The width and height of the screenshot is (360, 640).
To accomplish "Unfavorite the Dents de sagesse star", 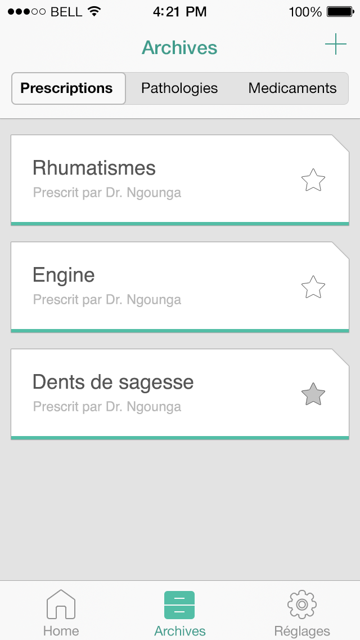I will 313,394.
